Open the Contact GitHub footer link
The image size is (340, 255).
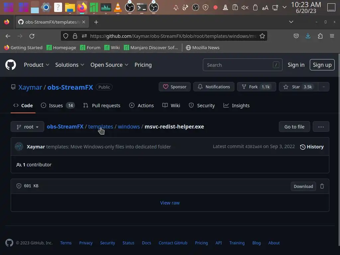pyautogui.click(x=173, y=243)
